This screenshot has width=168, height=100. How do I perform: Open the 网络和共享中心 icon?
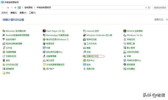coord(125,60)
